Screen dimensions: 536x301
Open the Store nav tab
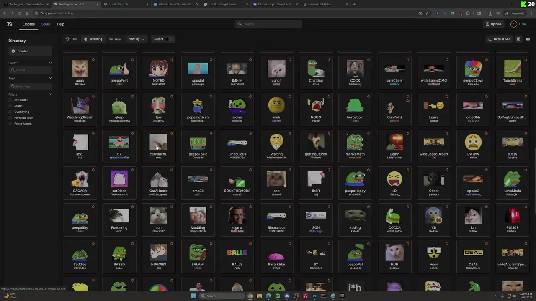46,24
